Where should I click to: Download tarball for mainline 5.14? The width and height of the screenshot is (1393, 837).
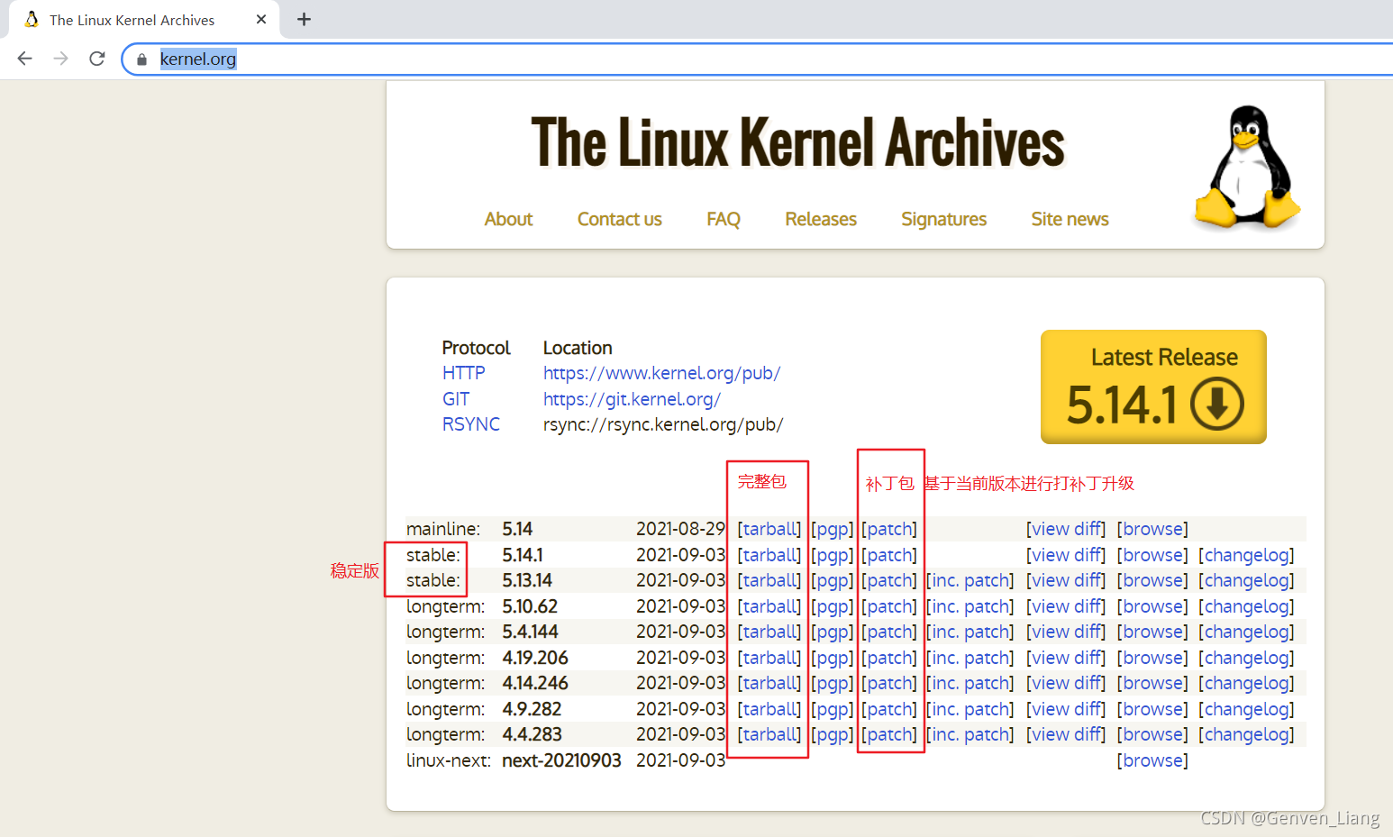pos(769,529)
